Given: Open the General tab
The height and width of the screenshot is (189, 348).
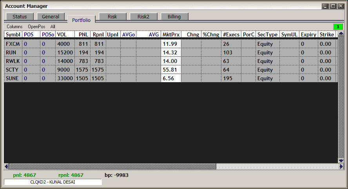Looking at the screenshot, I should (x=51, y=16).
